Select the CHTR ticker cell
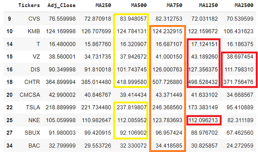The height and width of the screenshot is (152, 258). [x=32, y=82]
